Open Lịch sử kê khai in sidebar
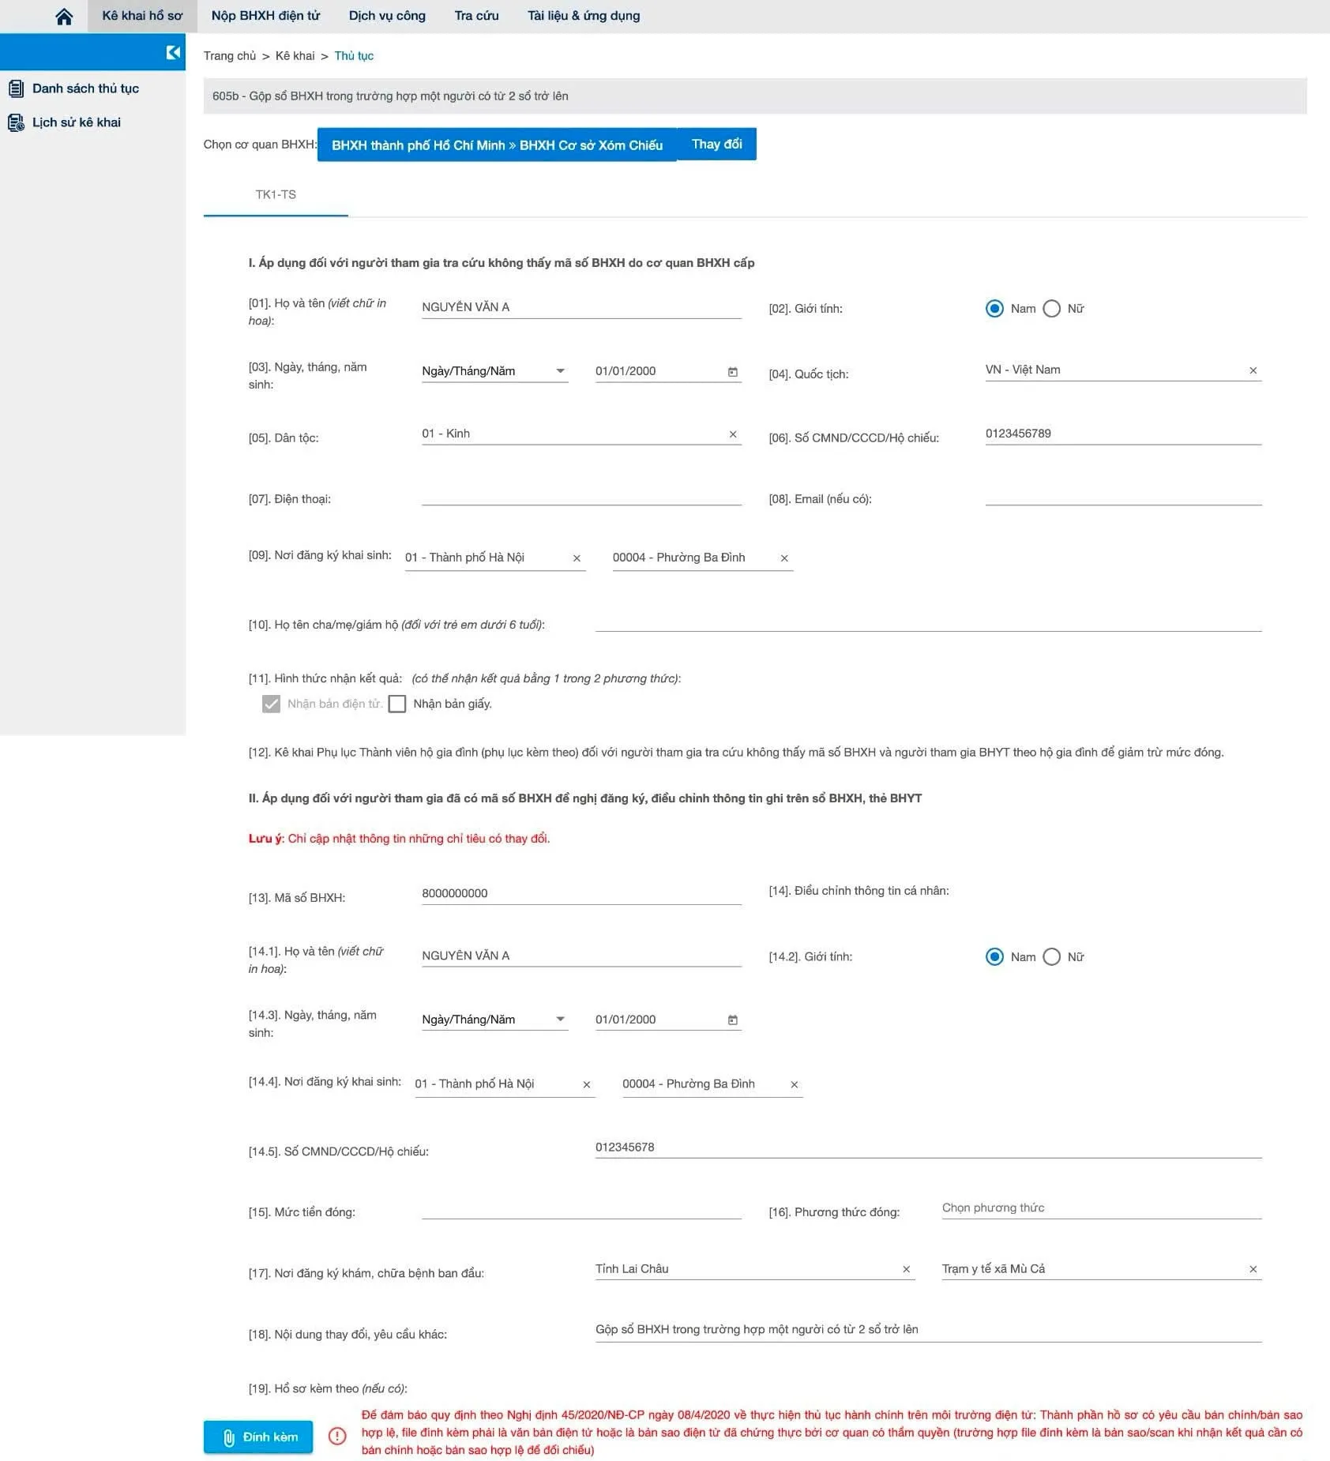 [76, 122]
